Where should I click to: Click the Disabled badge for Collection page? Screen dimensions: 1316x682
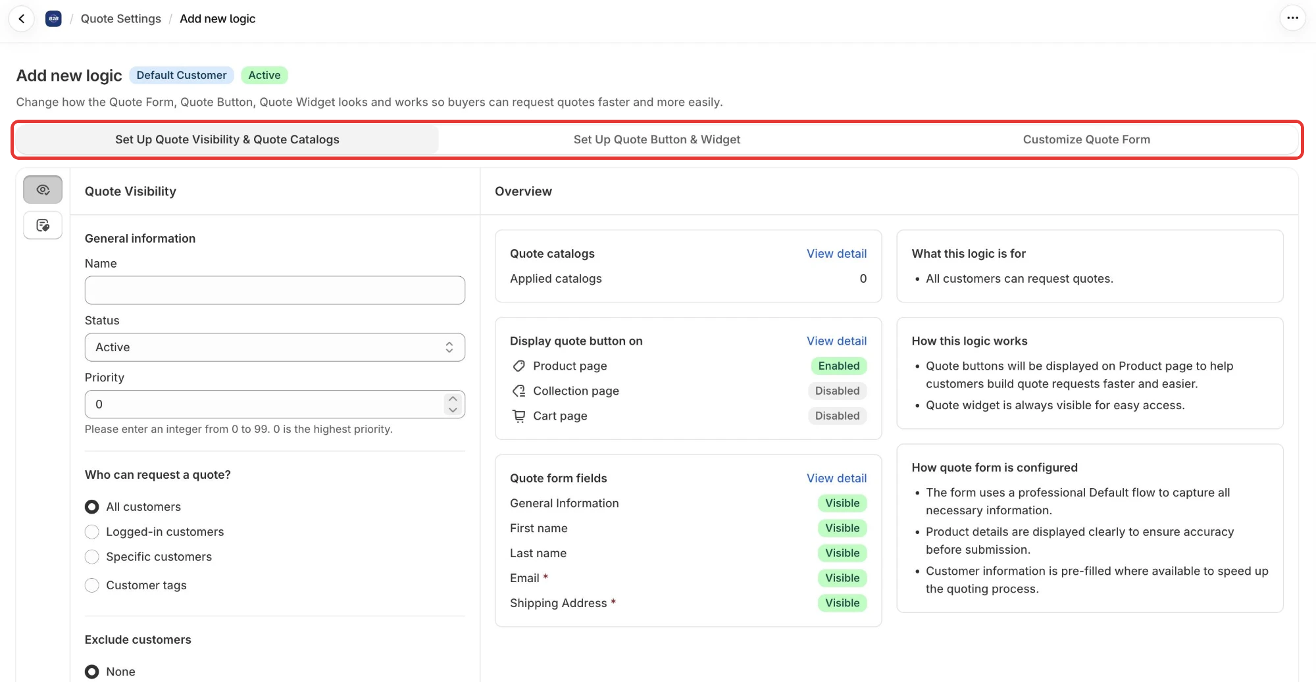(x=837, y=391)
